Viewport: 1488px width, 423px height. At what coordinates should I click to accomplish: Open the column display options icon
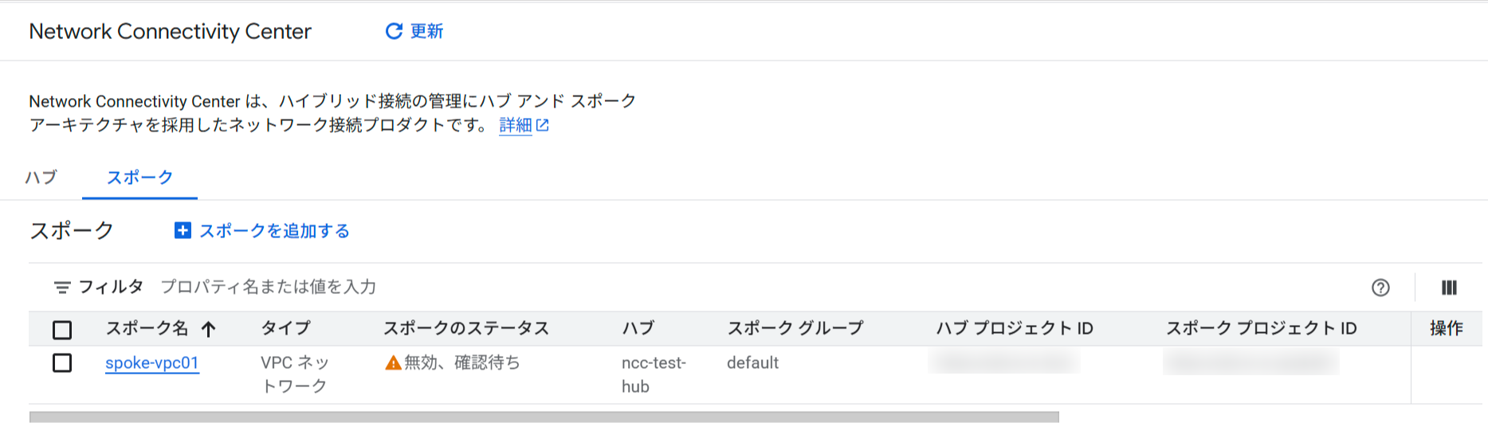pyautogui.click(x=1449, y=288)
